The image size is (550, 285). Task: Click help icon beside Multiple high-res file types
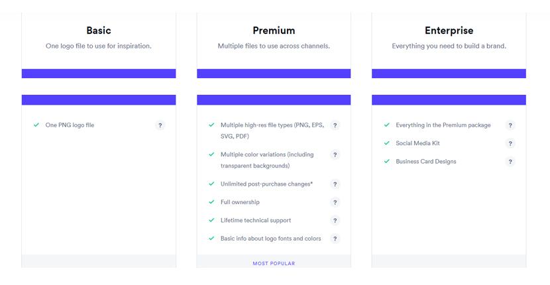(335, 125)
